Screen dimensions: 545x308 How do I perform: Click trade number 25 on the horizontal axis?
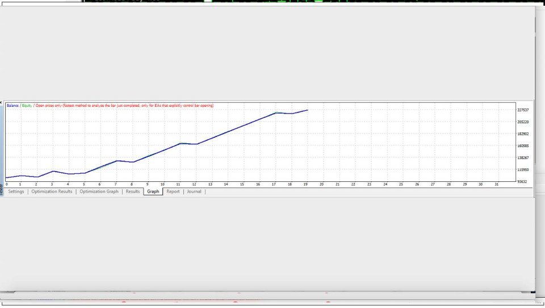(401, 185)
